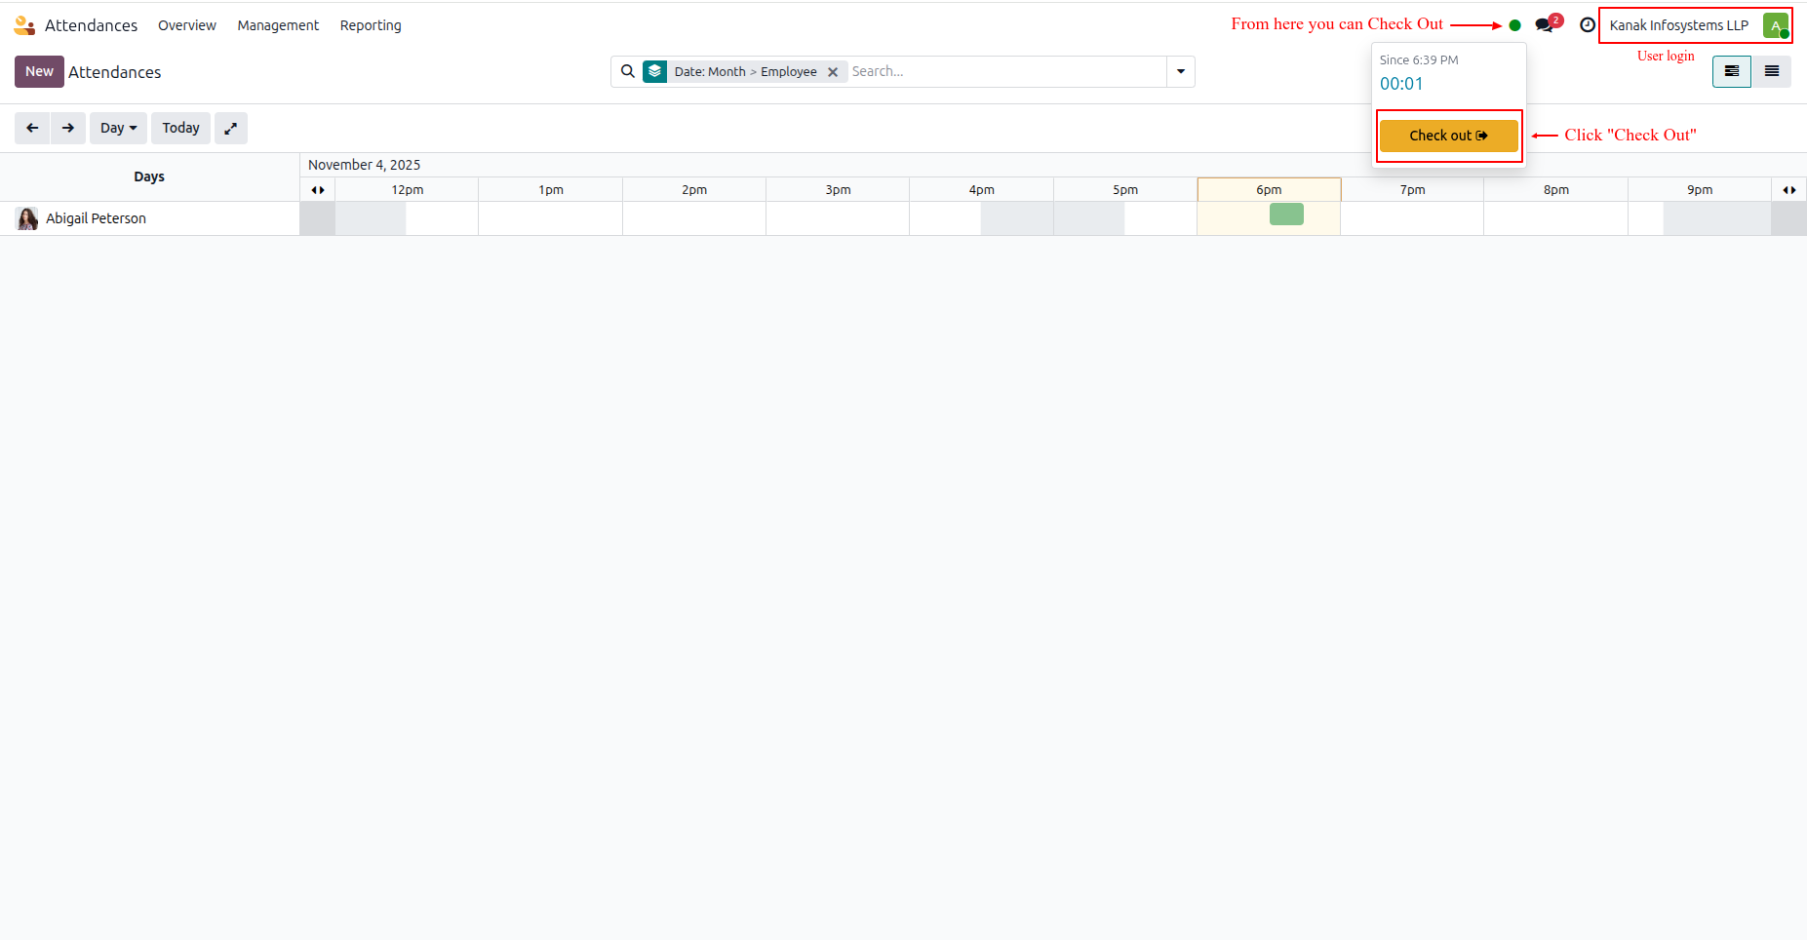Expand the search options dropdown arrow

(x=1181, y=71)
